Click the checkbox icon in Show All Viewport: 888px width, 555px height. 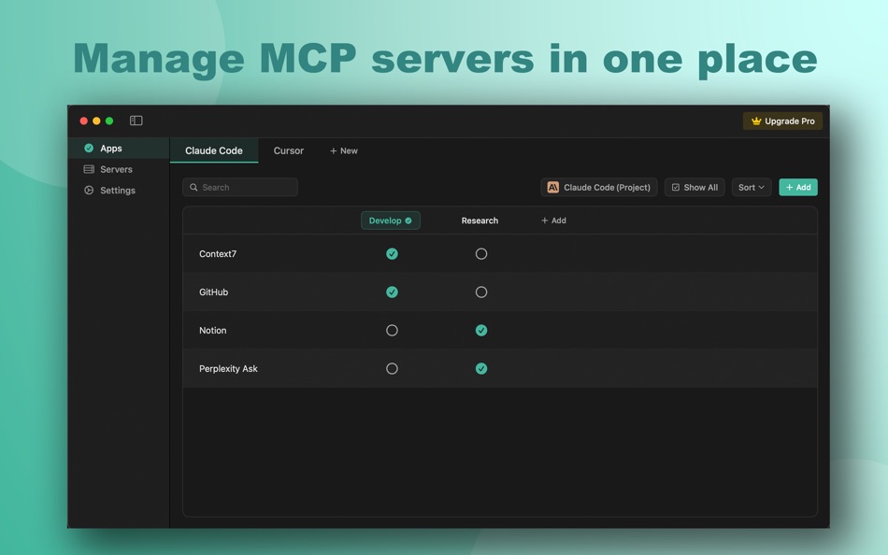676,188
